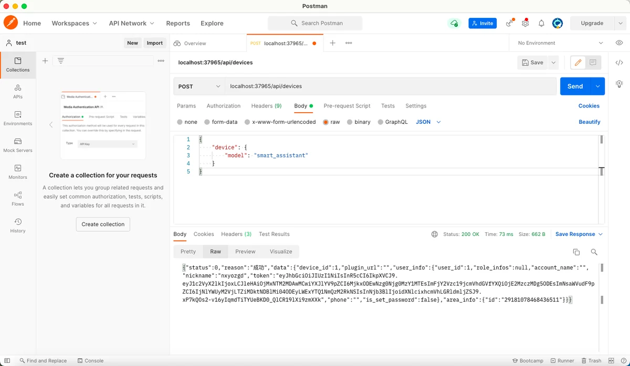Open the capture requests satellite icon

509,23
